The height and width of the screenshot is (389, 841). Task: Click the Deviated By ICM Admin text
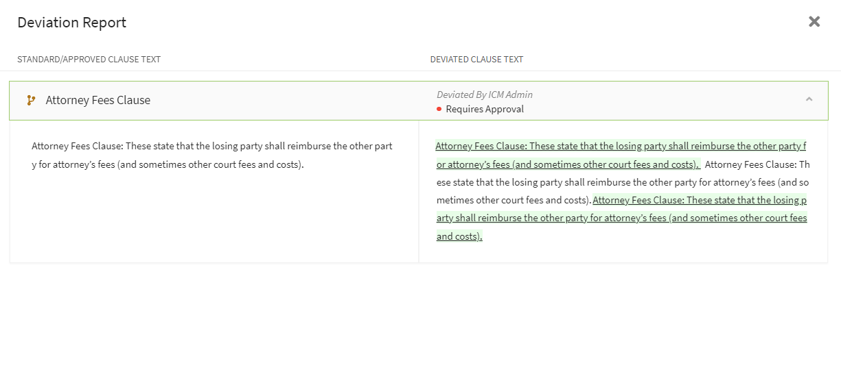[485, 95]
